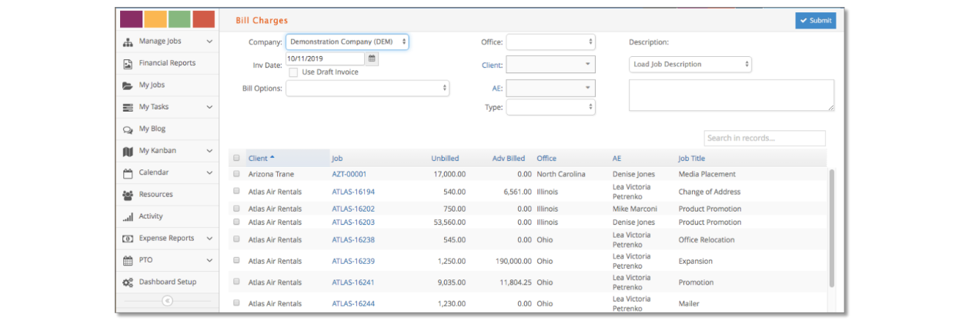This screenshot has width=959, height=324.
Task: Open the AE dropdown
Action: pyautogui.click(x=550, y=89)
